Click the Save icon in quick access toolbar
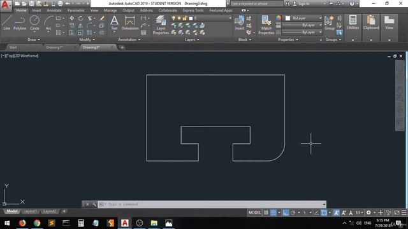The width and height of the screenshot is (408, 229). pos(31,4)
